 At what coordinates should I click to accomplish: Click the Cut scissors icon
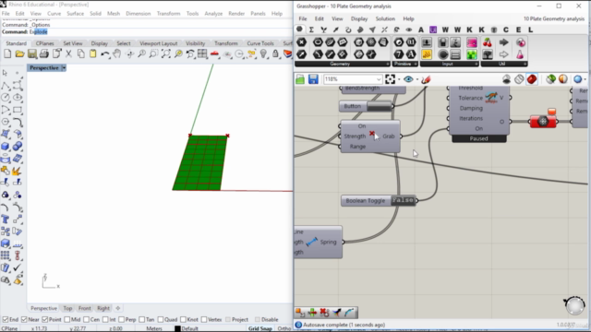pyautogui.click(x=68, y=54)
